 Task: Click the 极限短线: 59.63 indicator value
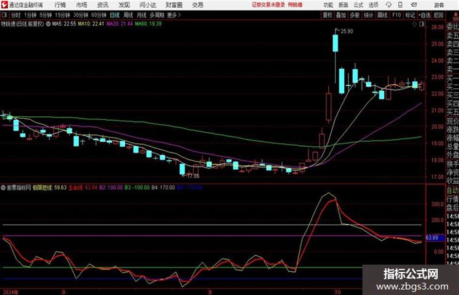[x=50, y=188]
